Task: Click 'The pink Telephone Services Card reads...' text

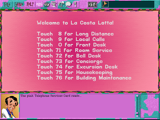Action: [51, 96]
